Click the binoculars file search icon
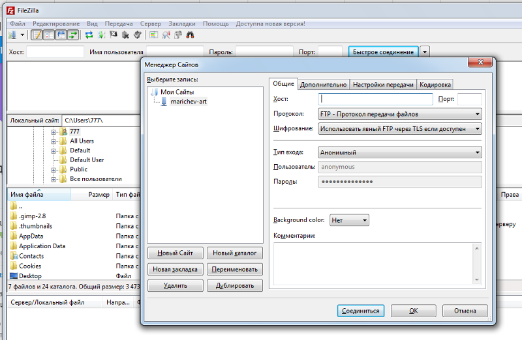 [190, 35]
